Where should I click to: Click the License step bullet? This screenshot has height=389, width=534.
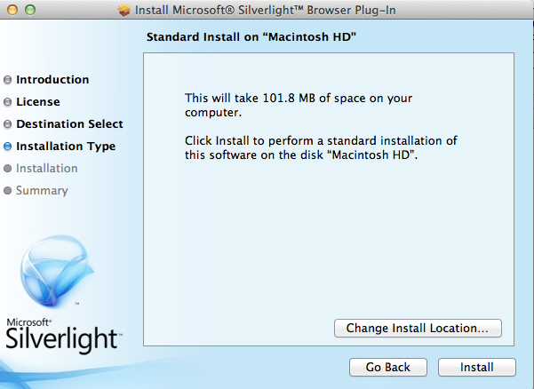[7, 102]
